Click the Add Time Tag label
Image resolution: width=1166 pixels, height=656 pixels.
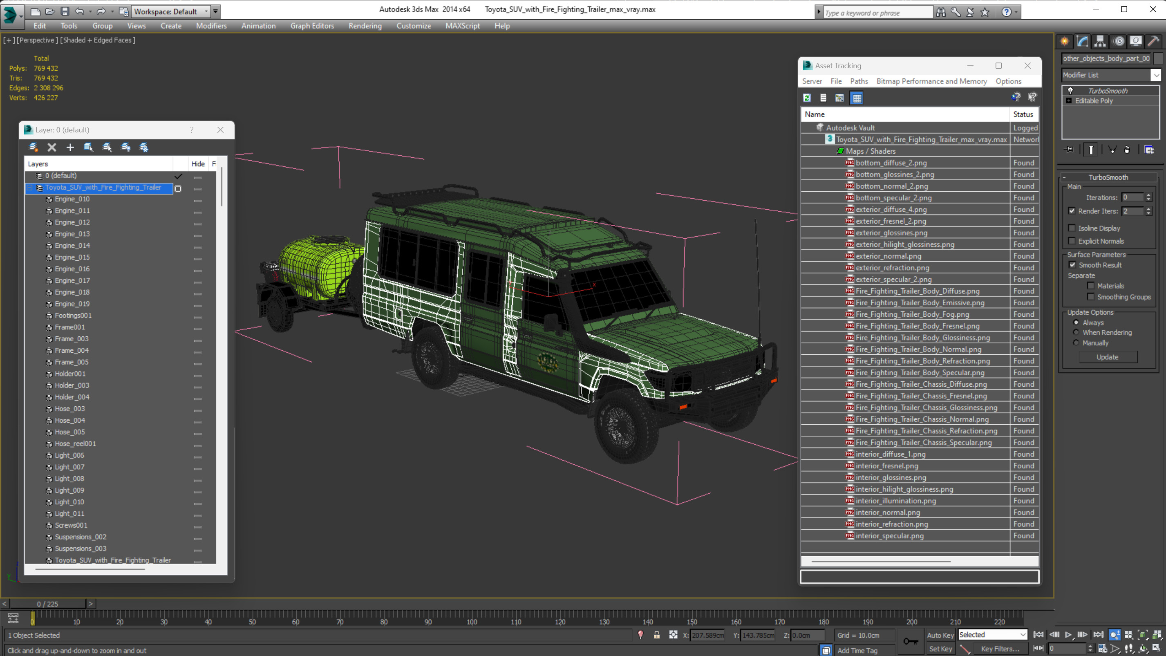(x=857, y=650)
